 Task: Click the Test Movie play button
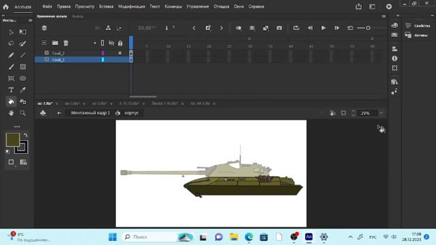pos(389,6)
